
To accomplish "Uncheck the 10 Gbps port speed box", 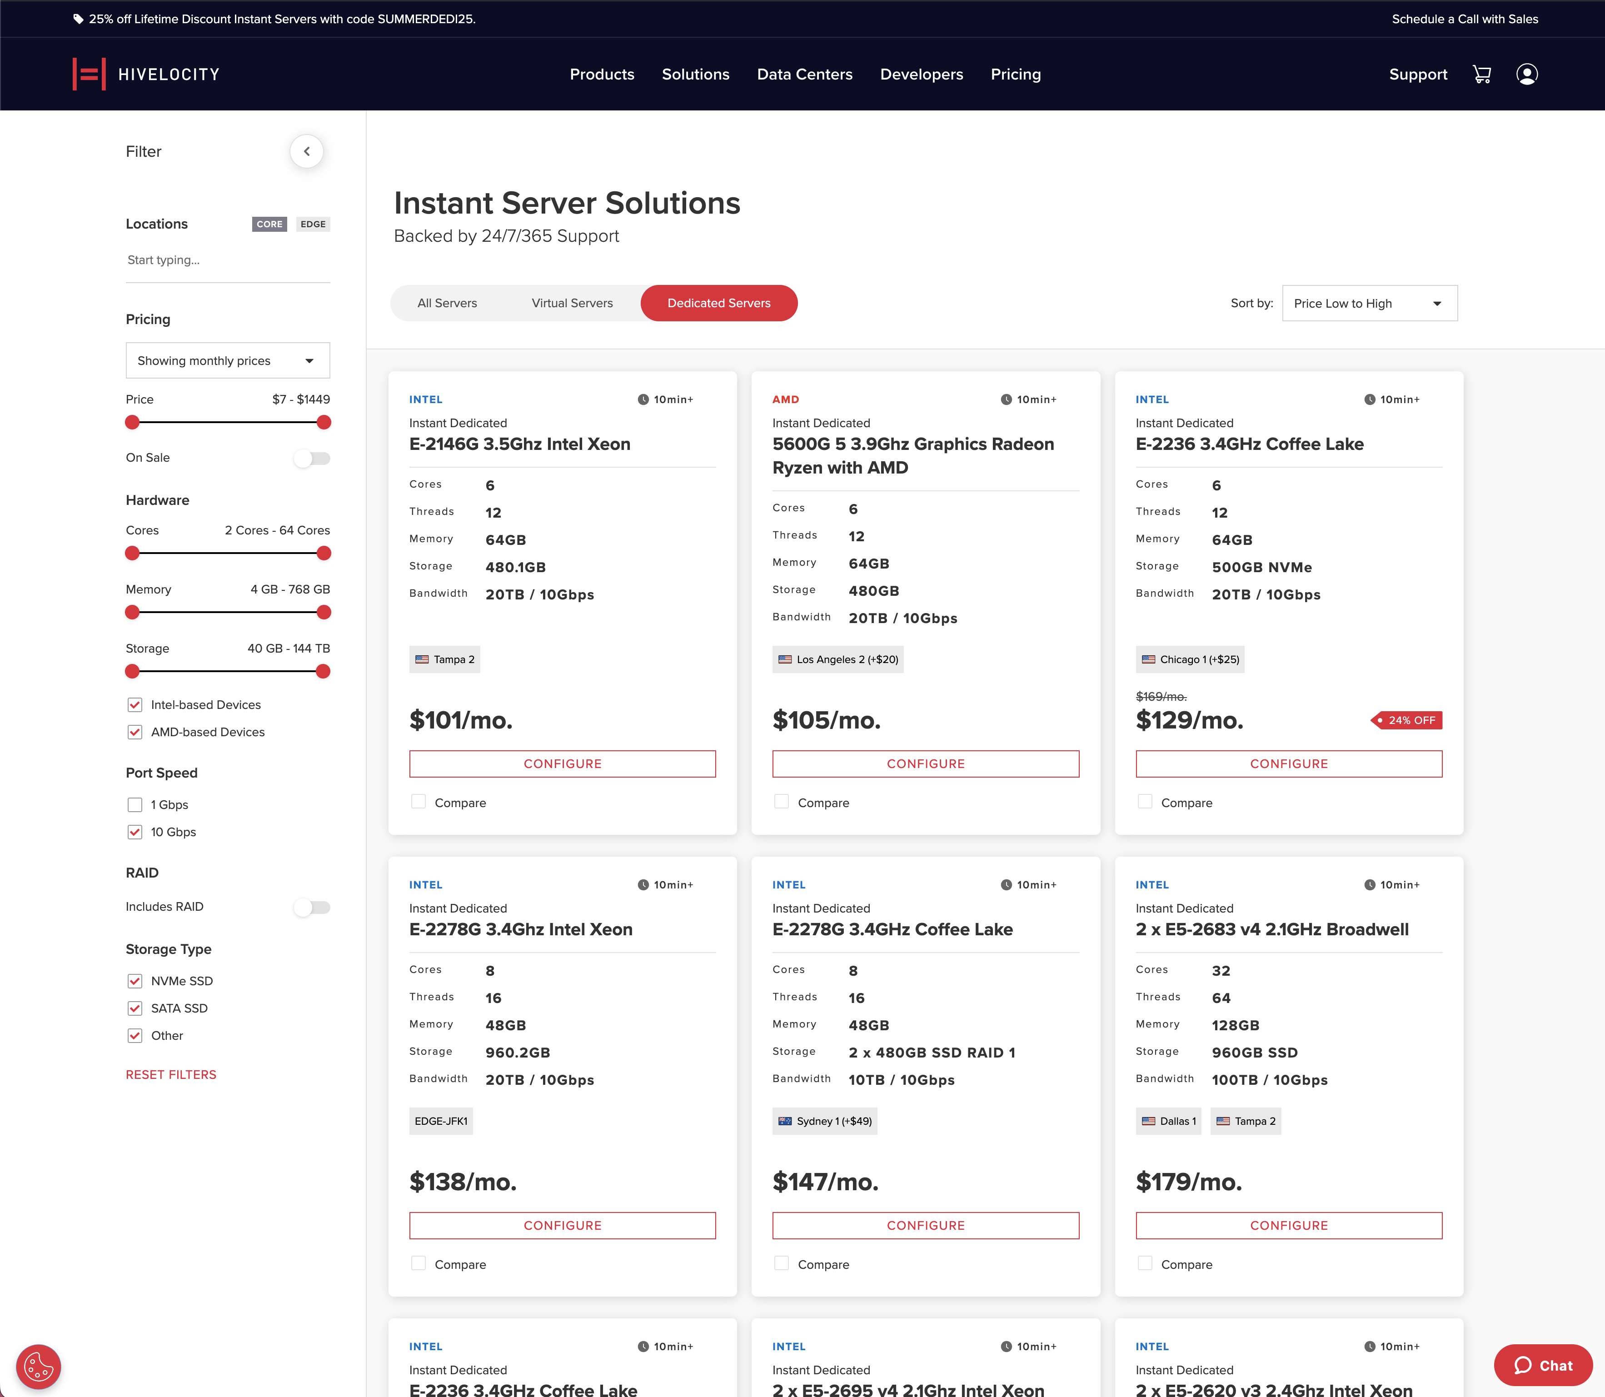I will [135, 832].
